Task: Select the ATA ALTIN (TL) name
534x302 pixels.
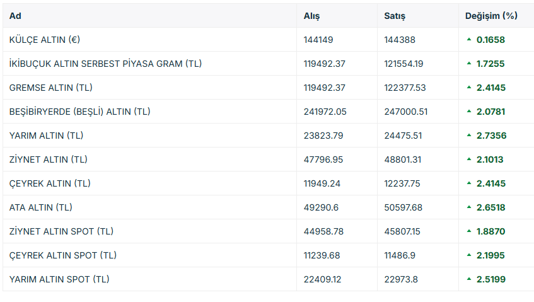Action: coord(41,207)
